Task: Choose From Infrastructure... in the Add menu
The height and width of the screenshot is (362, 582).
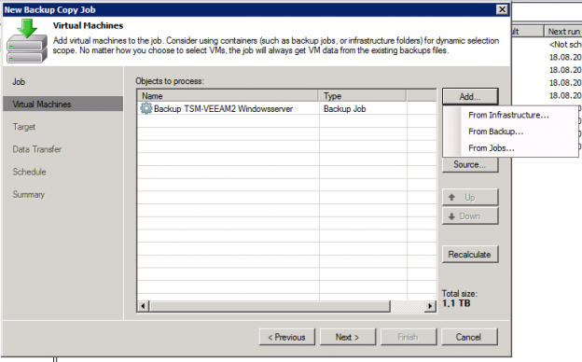Action: (508, 115)
